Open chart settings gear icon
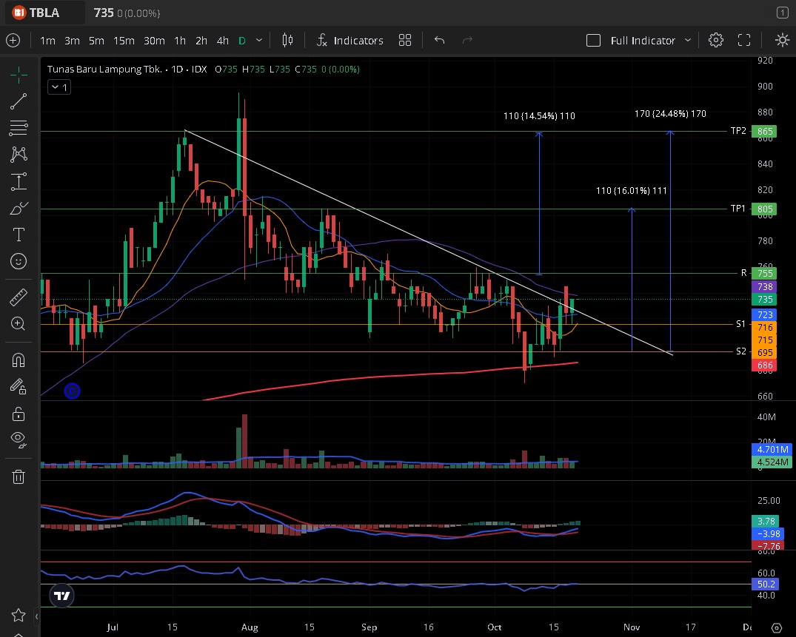The image size is (796, 637). click(x=715, y=40)
